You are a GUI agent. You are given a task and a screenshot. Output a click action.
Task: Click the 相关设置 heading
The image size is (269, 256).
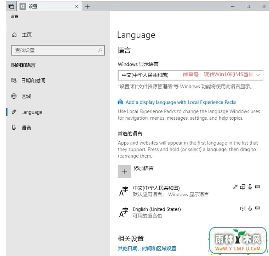(x=131, y=239)
